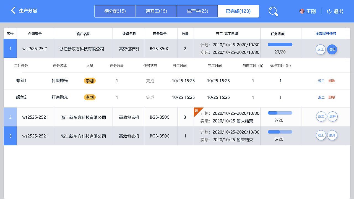354x199 pixels.
Task: Click 螺丝2 workpiece name
Action: pos(21,97)
